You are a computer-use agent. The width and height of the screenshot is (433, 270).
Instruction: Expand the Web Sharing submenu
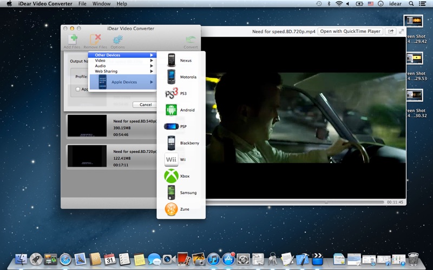pos(122,71)
